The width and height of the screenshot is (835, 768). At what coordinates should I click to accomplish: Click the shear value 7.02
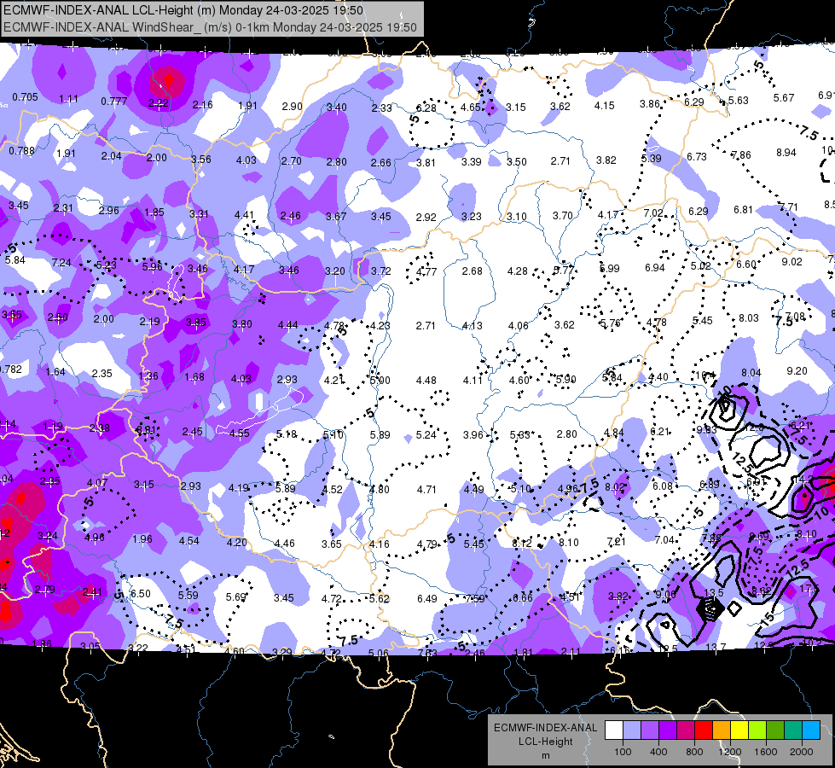coord(653,213)
